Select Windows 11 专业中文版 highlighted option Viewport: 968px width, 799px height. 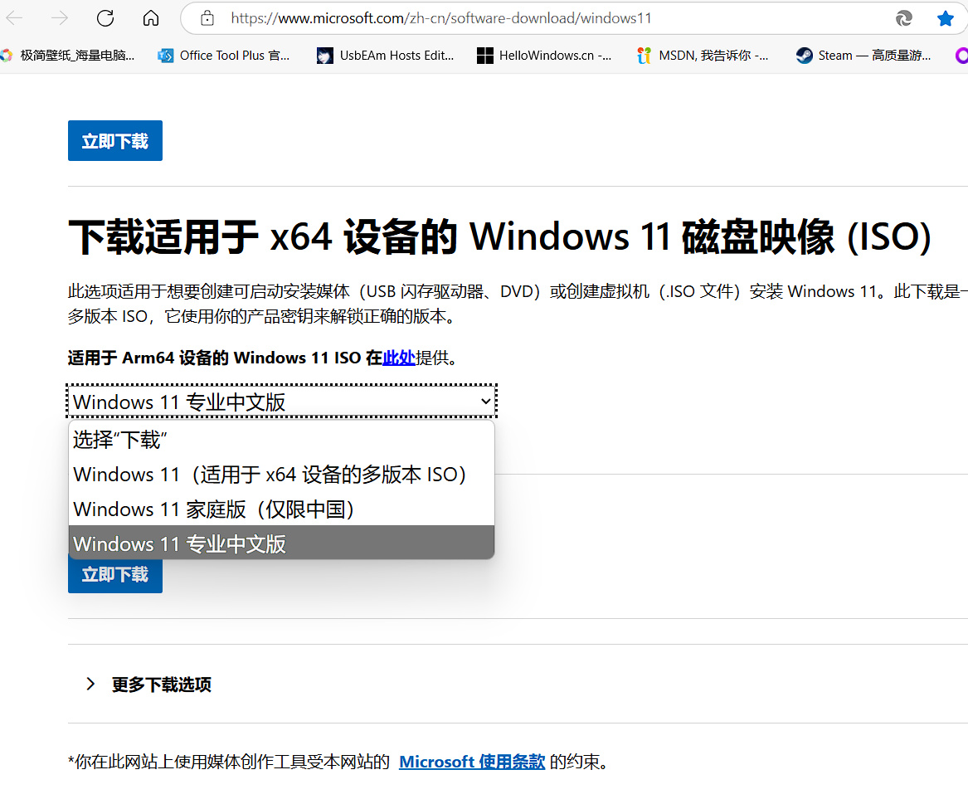pos(281,543)
